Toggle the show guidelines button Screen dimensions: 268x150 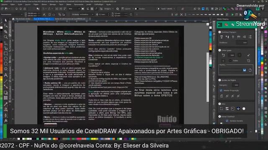pos(96,9)
